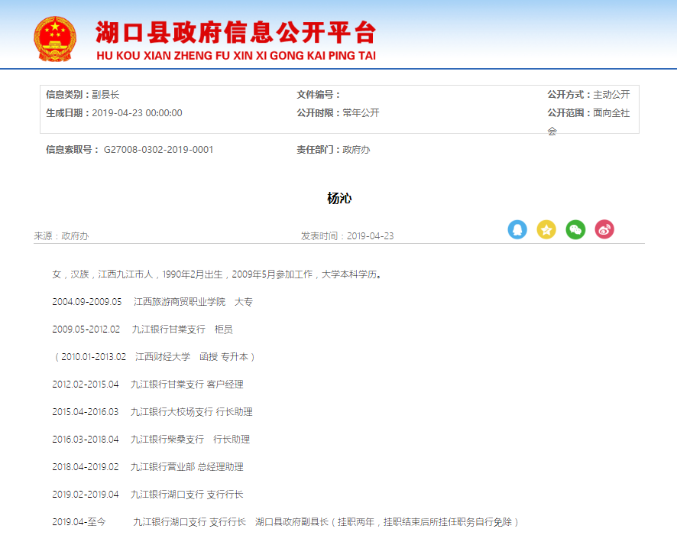Share to Qzone with yellow star icon

point(546,229)
